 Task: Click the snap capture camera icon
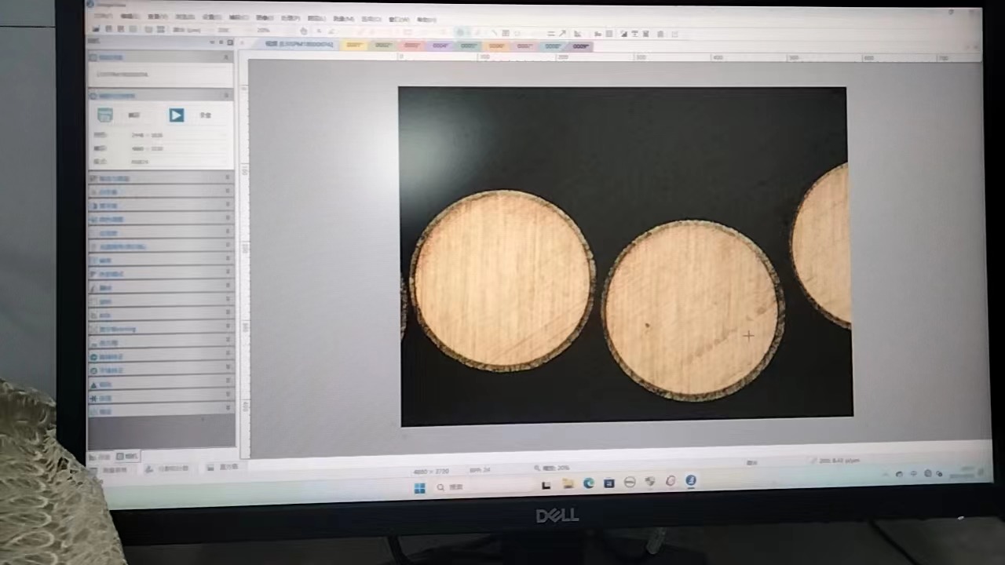(x=105, y=115)
